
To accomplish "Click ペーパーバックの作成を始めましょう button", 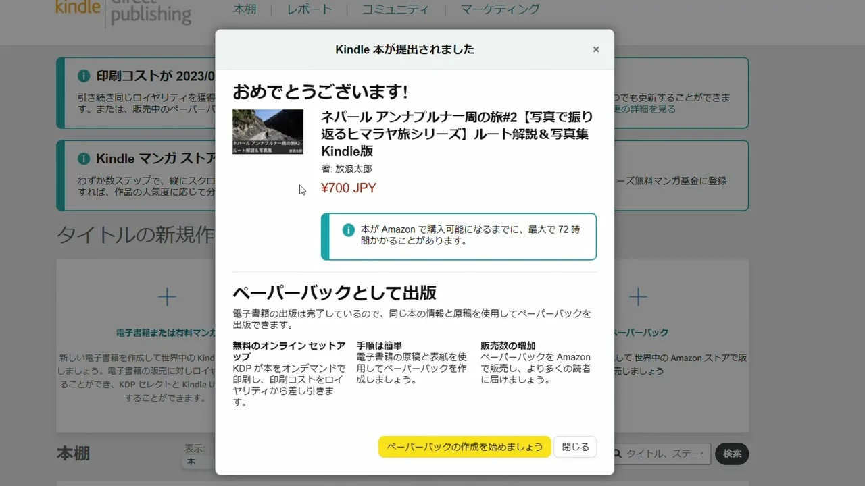I will point(465,447).
